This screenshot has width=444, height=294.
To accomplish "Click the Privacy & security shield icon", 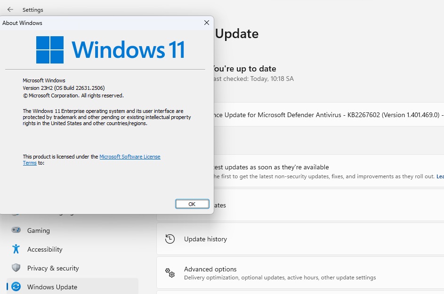I will pos(16,268).
